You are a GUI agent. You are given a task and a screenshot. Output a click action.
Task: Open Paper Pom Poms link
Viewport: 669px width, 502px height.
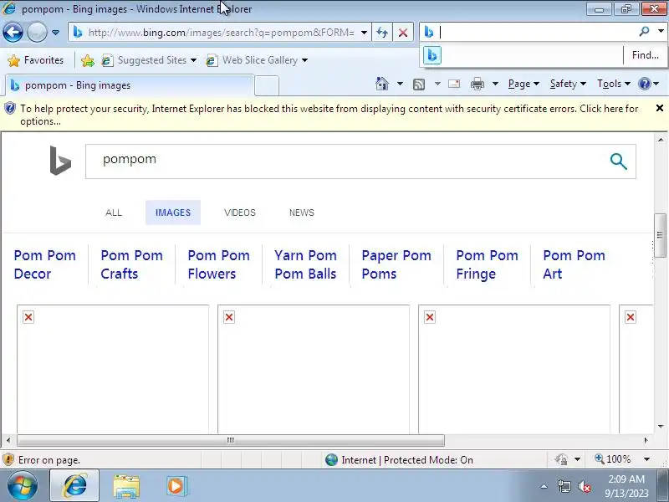pyautogui.click(x=396, y=264)
